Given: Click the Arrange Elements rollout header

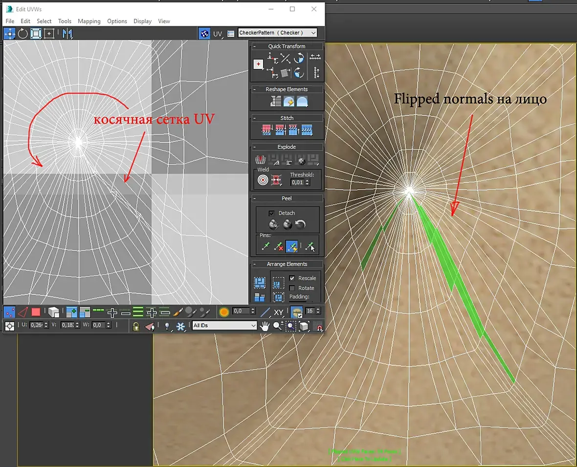Looking at the screenshot, I should pyautogui.click(x=287, y=264).
